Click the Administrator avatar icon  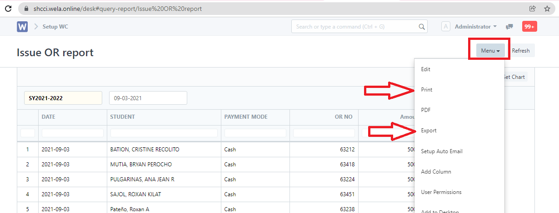[x=446, y=27]
